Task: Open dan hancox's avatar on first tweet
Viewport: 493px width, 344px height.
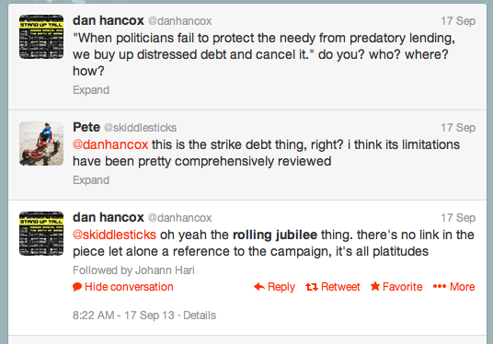Action: coord(41,37)
